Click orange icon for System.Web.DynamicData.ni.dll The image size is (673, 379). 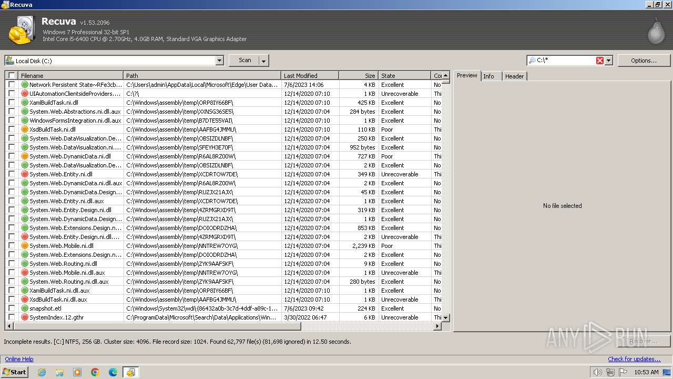(24, 156)
